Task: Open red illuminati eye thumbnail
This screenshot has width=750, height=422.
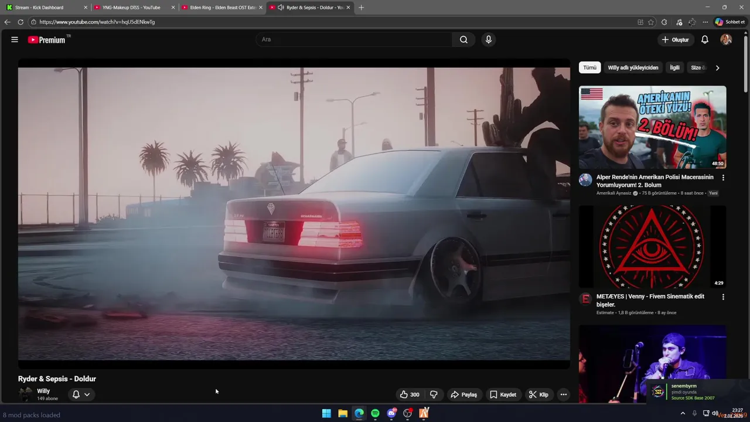Action: [652, 247]
